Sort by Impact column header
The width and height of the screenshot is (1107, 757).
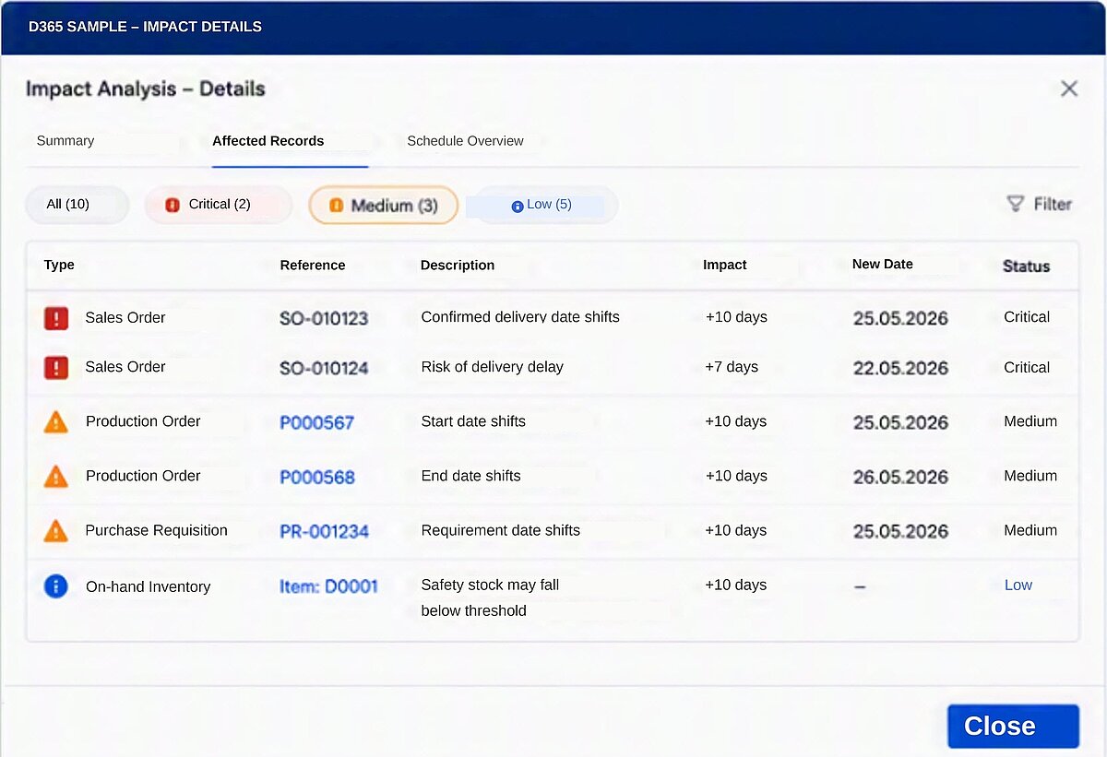(x=725, y=265)
